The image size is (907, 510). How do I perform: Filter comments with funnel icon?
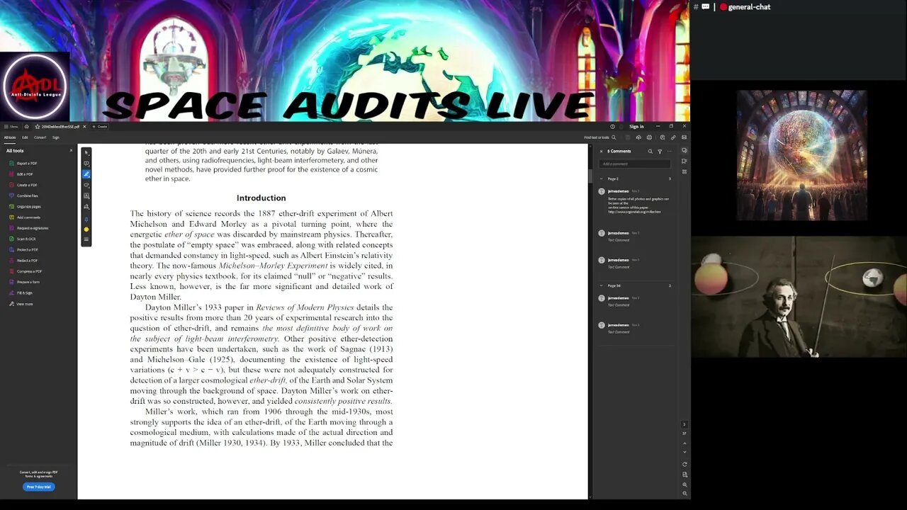tap(660, 151)
